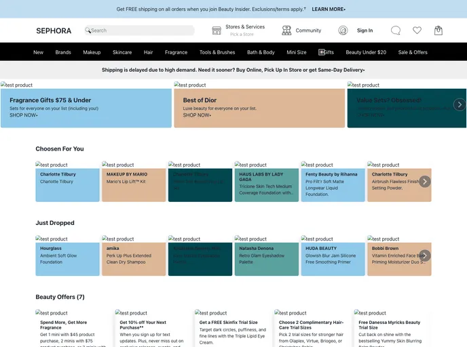Open the Stores & Services storefront icon
This screenshot has height=347, width=467.
pyautogui.click(x=217, y=30)
